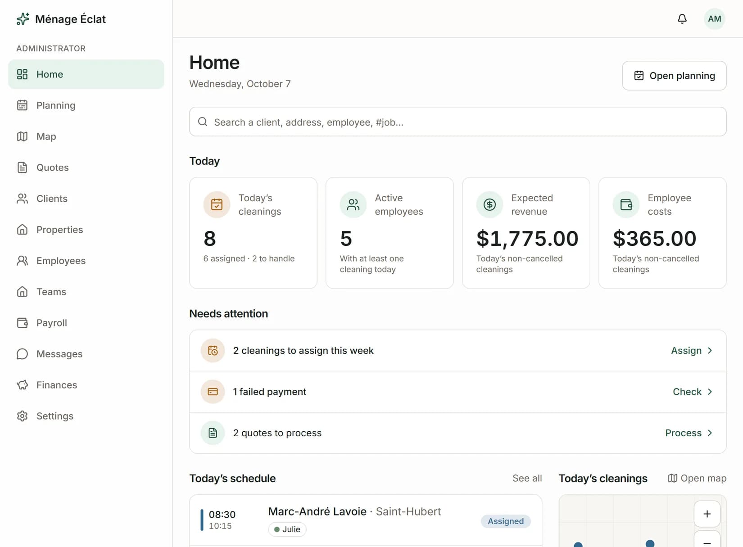The height and width of the screenshot is (547, 743).
Task: Click the Expected revenue dollar icon
Action: point(489,205)
